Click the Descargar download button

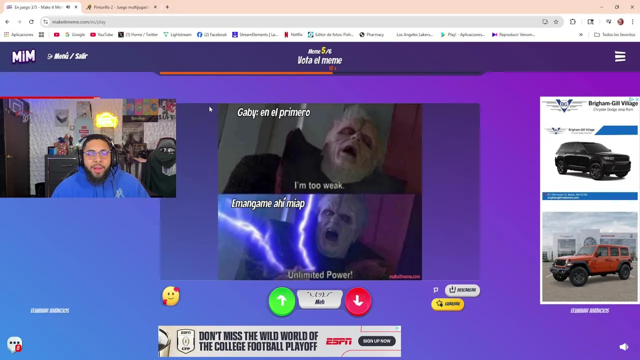pos(462,290)
